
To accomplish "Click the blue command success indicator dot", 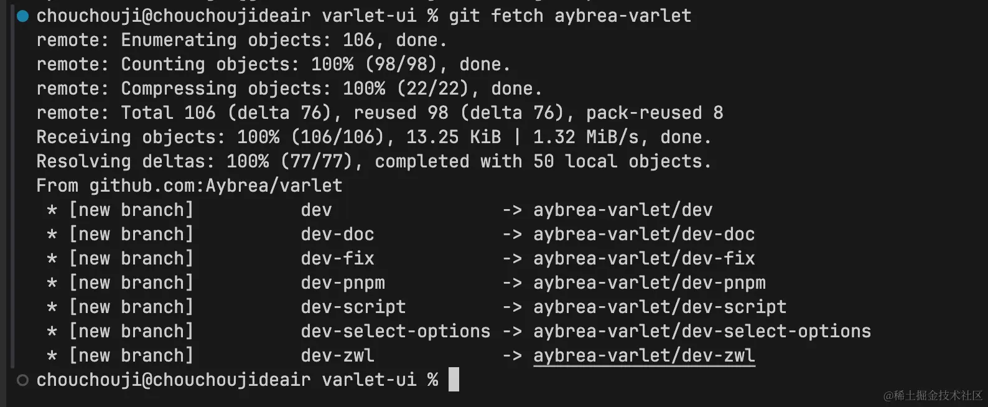I will [23, 16].
